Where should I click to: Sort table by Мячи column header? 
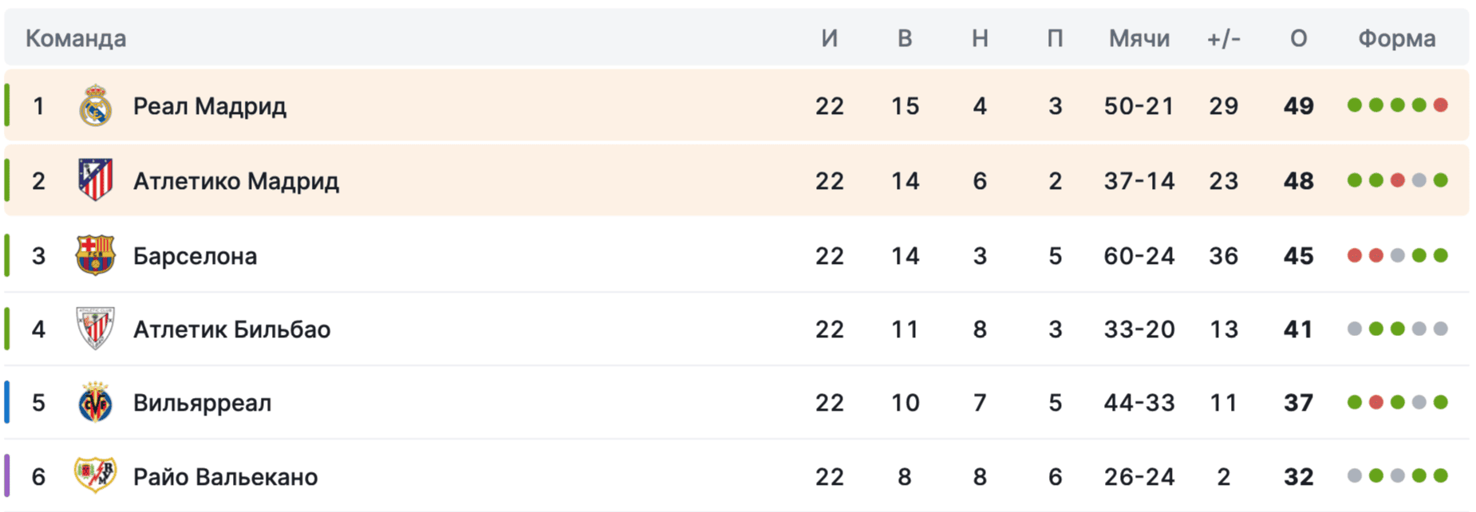coord(1139,38)
